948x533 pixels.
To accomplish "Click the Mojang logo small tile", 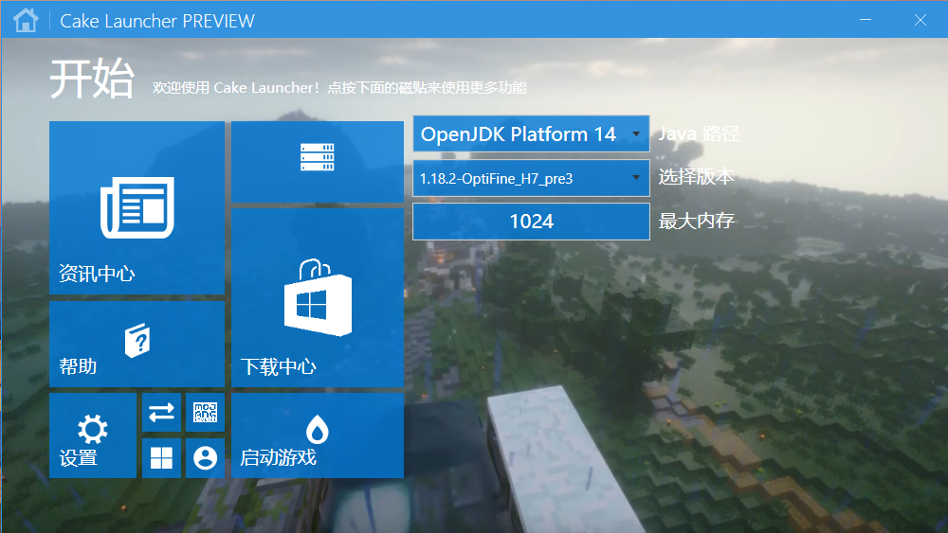I will (x=205, y=412).
